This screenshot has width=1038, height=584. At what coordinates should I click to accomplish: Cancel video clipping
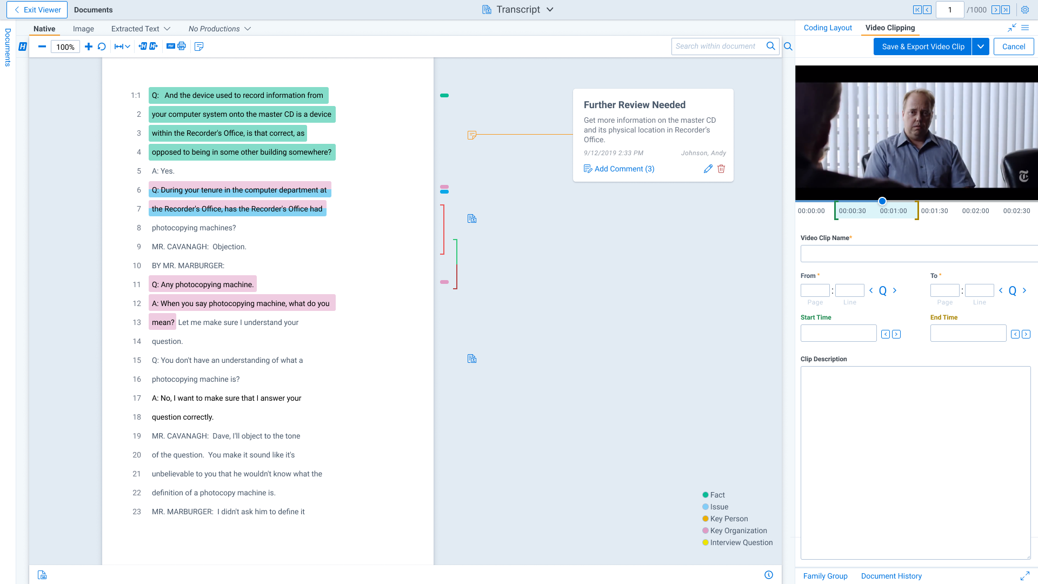[x=1014, y=47]
